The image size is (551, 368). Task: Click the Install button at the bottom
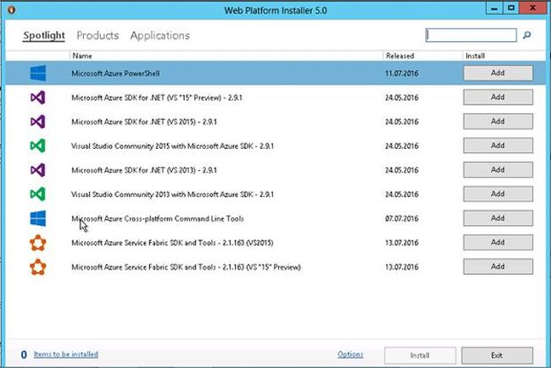(420, 355)
